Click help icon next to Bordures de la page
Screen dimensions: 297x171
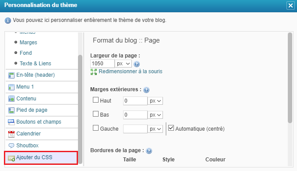149,151
